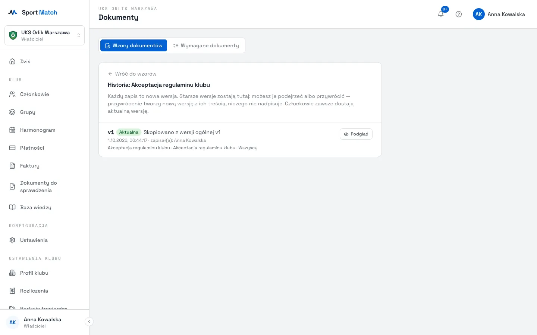
Task: Open Anna Kowalska profile at sidebar bottom
Action: pos(43,322)
